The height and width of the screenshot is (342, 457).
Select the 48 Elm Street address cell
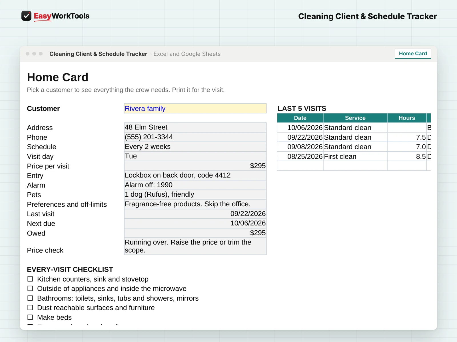(195, 127)
